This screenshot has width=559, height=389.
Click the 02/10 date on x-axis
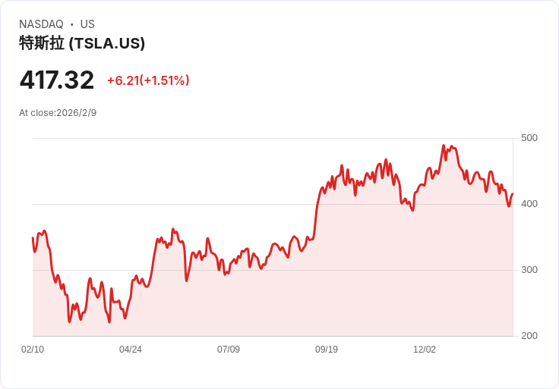pyautogui.click(x=33, y=350)
